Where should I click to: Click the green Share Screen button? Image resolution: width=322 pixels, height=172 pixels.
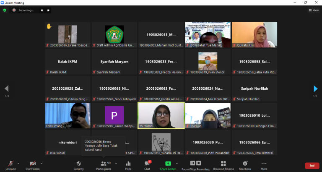[168, 165]
